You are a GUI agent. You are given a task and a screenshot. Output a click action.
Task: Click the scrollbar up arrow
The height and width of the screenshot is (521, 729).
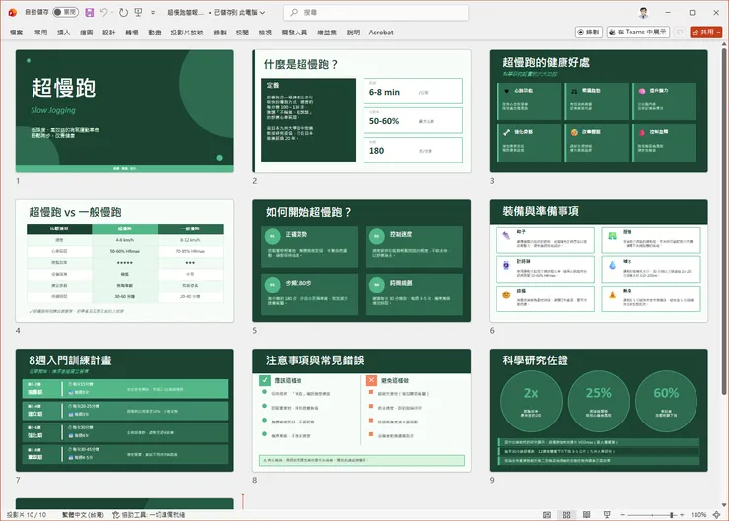[724, 44]
